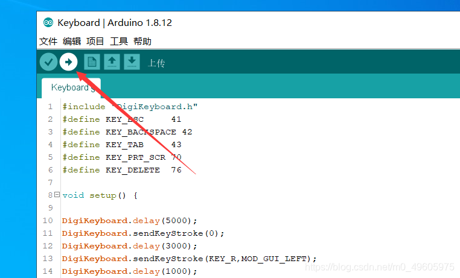Create a new sketch with New icon
Screen dimensions: 460x278
pos(92,62)
